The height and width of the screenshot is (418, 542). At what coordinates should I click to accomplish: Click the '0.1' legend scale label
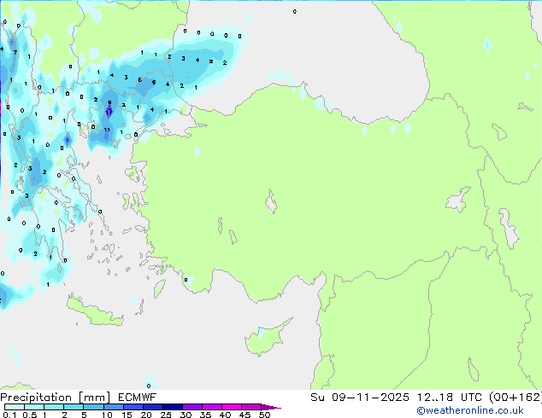click(x=9, y=415)
